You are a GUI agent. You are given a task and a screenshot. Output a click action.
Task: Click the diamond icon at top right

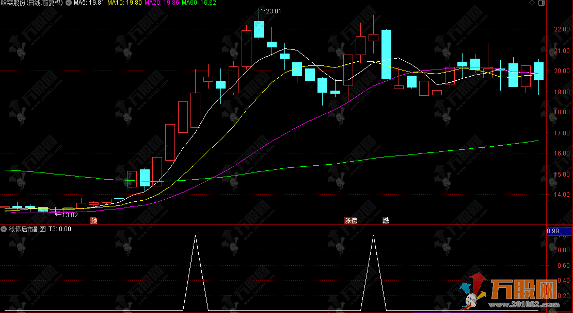532,3
